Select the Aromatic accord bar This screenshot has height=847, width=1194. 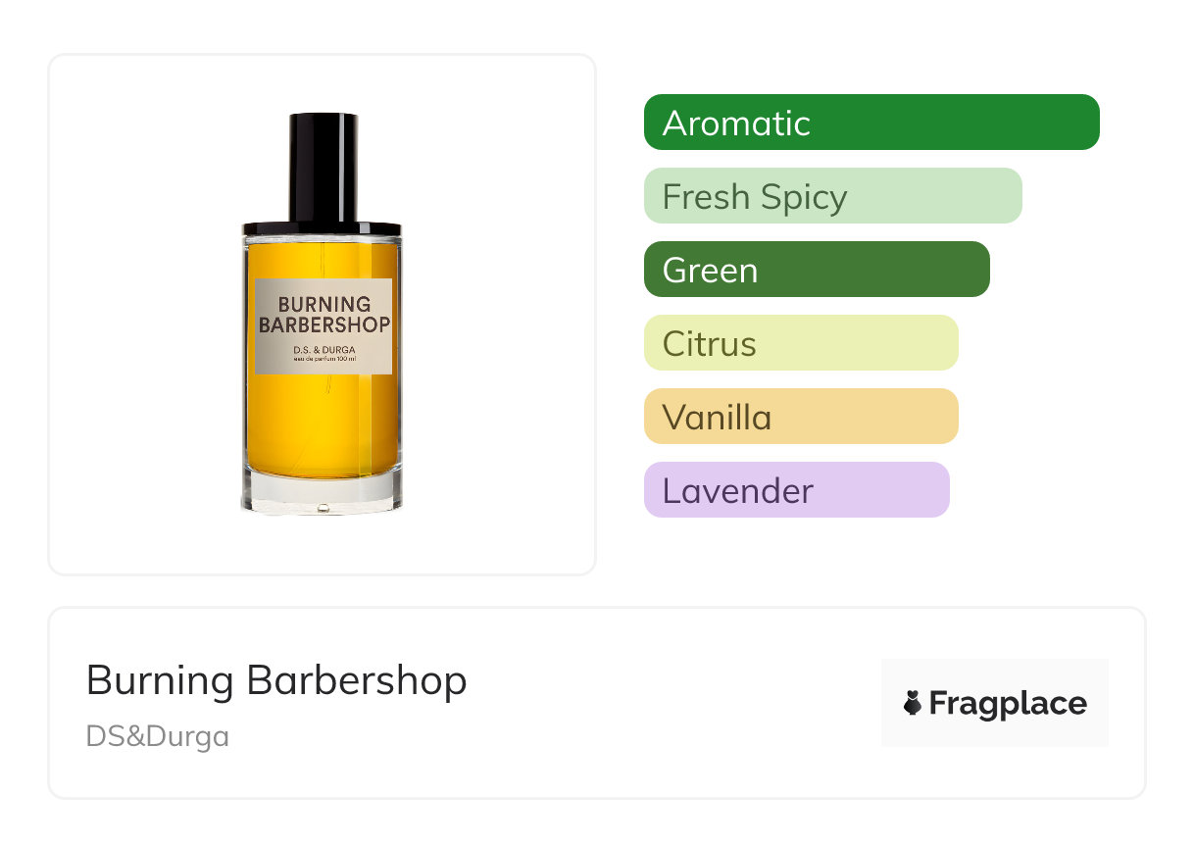(x=871, y=123)
